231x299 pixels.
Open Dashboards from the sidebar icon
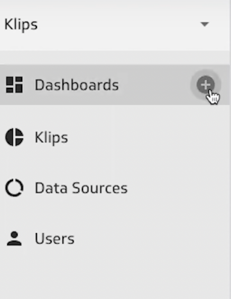(14, 84)
